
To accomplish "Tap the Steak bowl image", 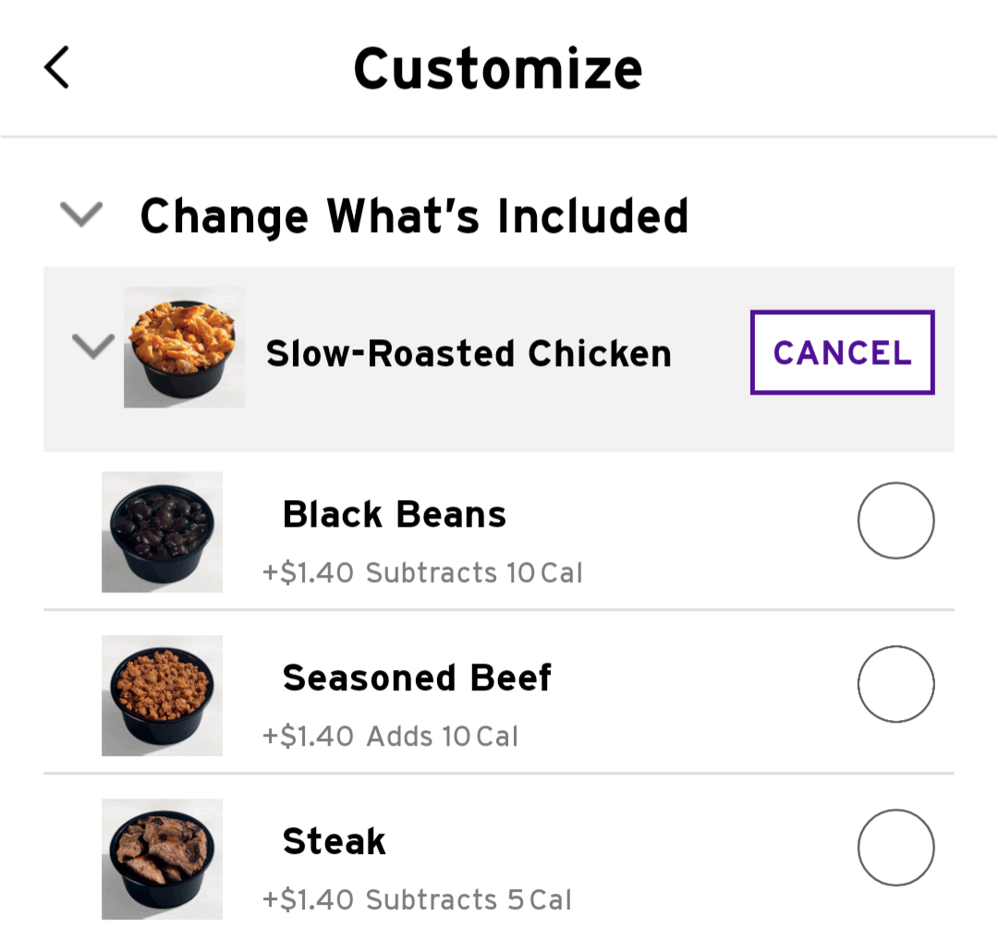I will [162, 859].
